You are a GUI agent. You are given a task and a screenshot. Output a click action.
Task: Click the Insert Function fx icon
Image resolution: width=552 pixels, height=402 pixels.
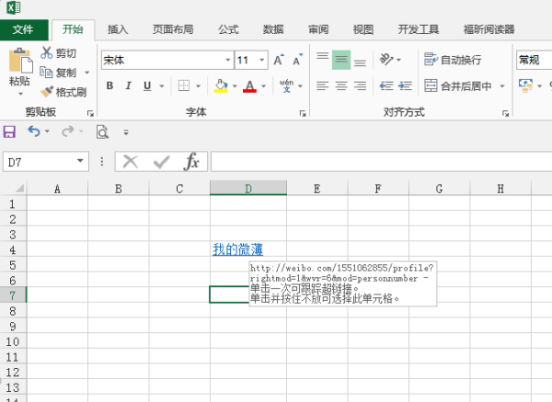coord(191,162)
